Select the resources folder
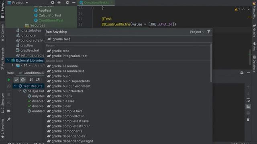Screen dimensions: 257x144 (x=35, y=26)
